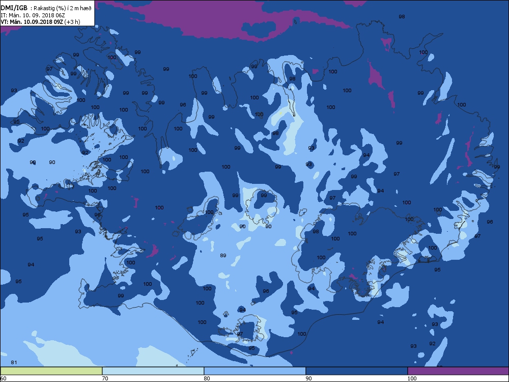The height and width of the screenshot is (382, 509).
Task: Click the legend scale label 70
Action: (x=105, y=378)
